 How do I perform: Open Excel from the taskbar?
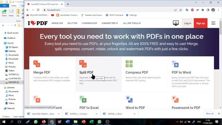coord(92,122)
